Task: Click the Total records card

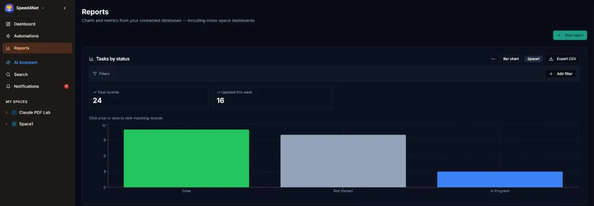Action: click(148, 97)
